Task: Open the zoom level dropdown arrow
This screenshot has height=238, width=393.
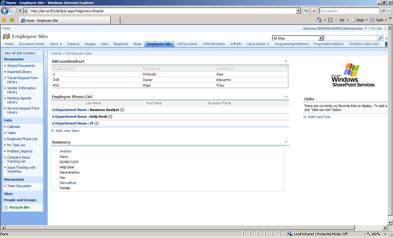Action: click(x=386, y=234)
